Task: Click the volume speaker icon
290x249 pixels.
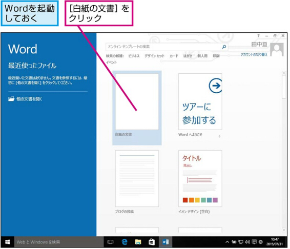Action: (x=247, y=242)
